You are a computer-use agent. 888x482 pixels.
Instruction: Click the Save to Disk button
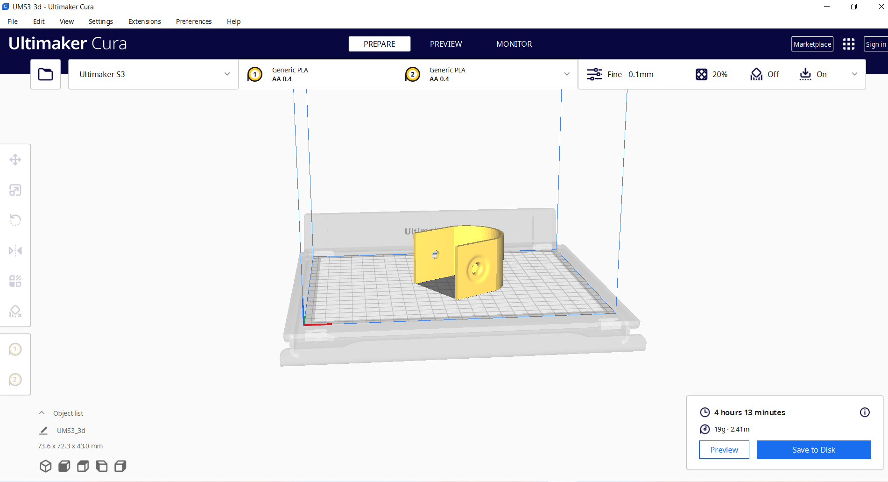pos(813,450)
